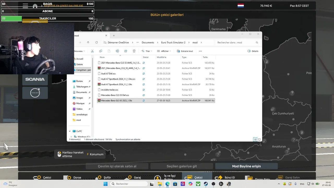Share the selected file using toolbar icon

point(126,51)
